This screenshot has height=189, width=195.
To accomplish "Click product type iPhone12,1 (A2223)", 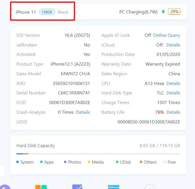I will pos(70,64).
